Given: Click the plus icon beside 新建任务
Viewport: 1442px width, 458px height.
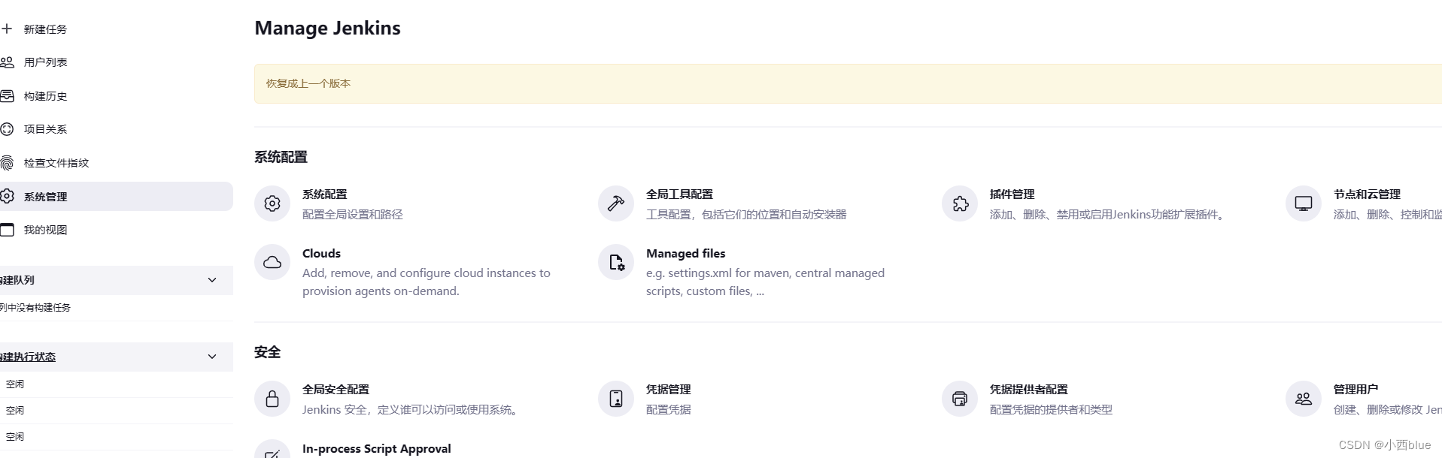Looking at the screenshot, I should click(x=7, y=29).
